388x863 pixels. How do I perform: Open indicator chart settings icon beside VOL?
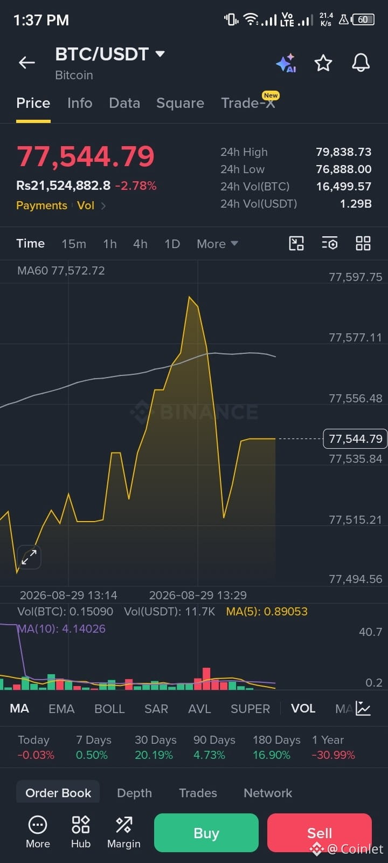363,708
